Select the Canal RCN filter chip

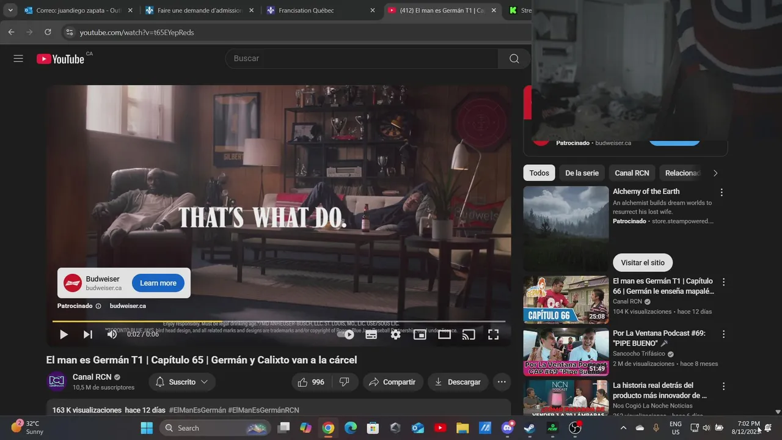point(632,173)
